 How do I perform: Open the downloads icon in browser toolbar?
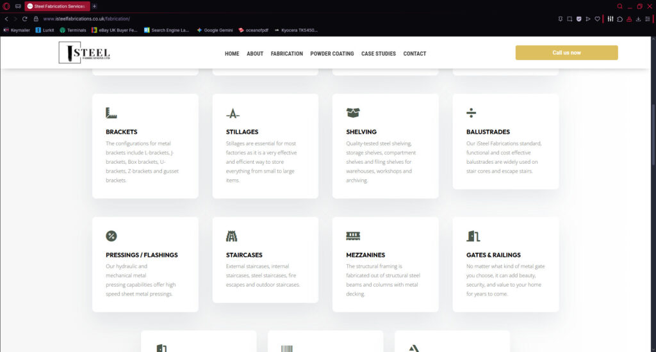click(x=638, y=19)
